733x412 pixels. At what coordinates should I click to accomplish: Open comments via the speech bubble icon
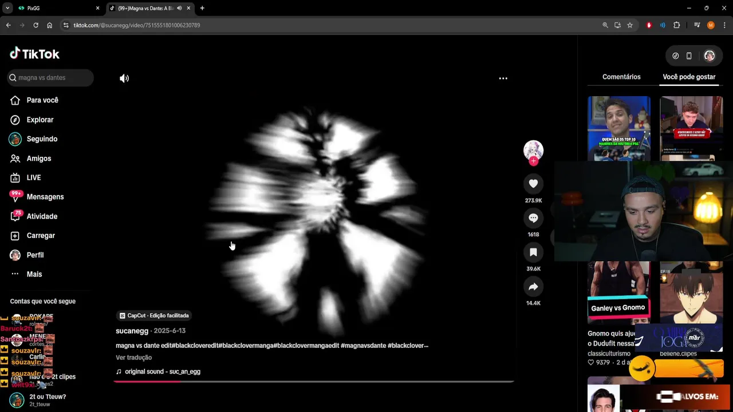(533, 218)
